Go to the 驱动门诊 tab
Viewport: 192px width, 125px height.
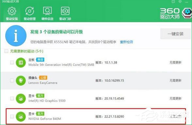(x=65, y=13)
